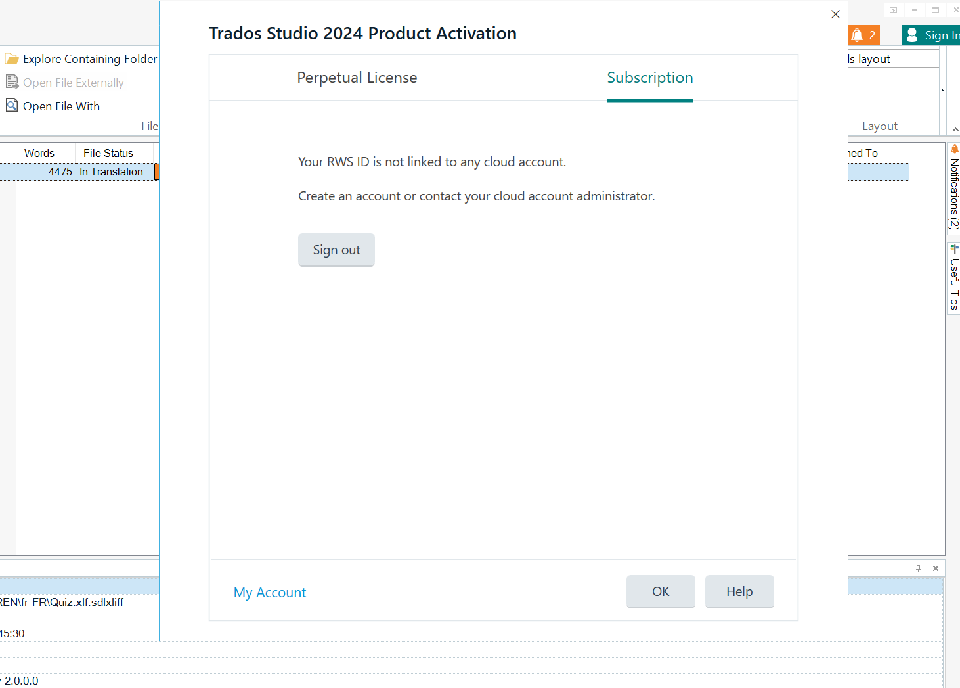Click the Sign out button
The image size is (960, 688).
[336, 250]
